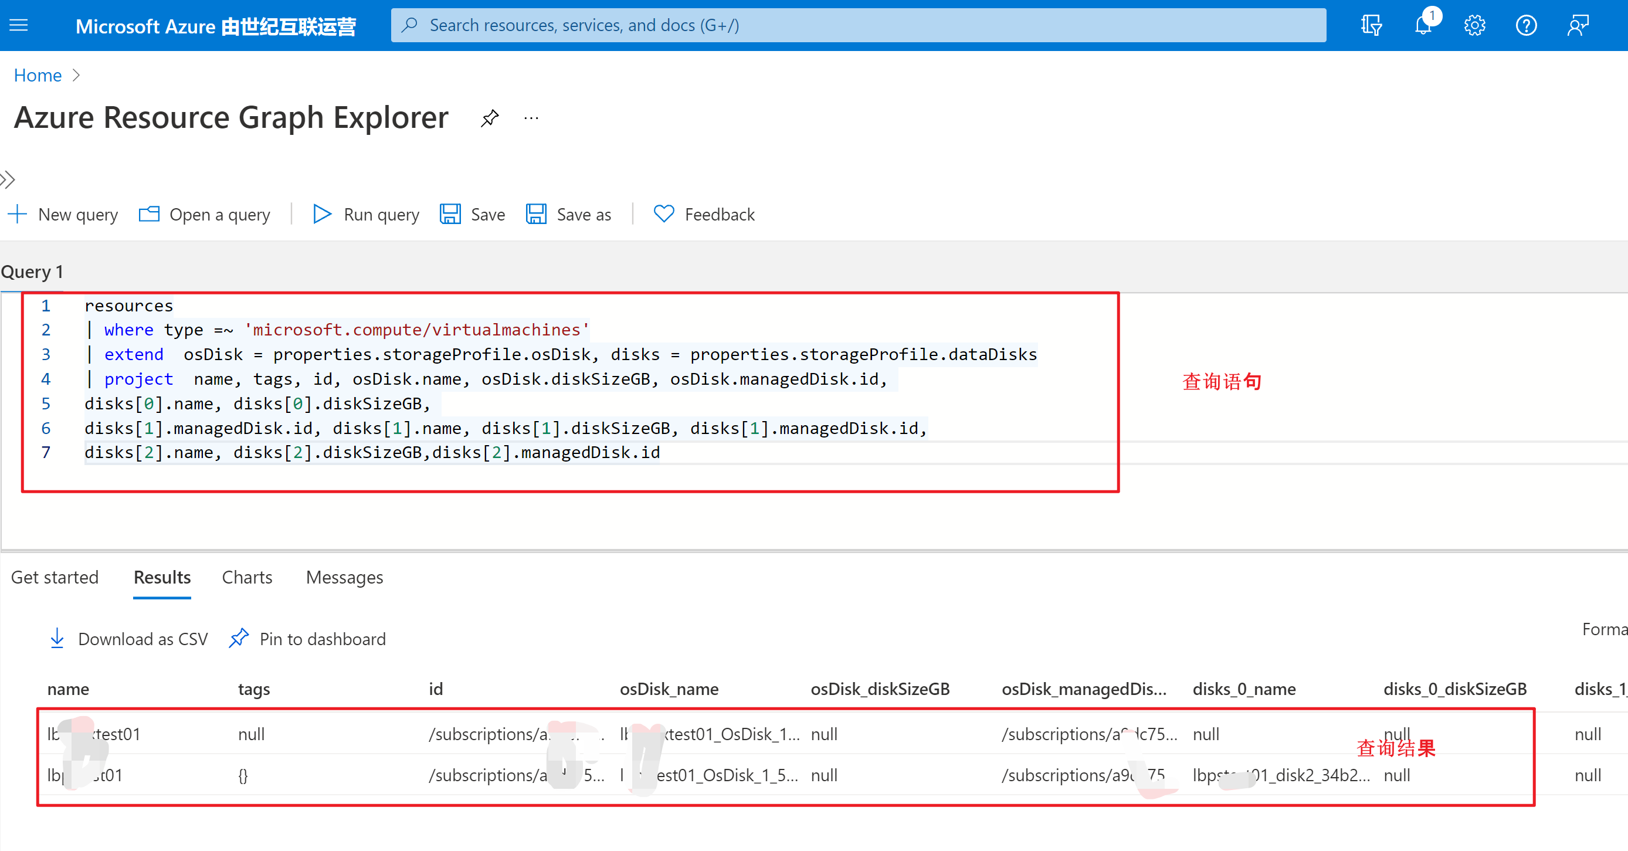Pin Azure Resource Graph Explorer page

pos(489,118)
